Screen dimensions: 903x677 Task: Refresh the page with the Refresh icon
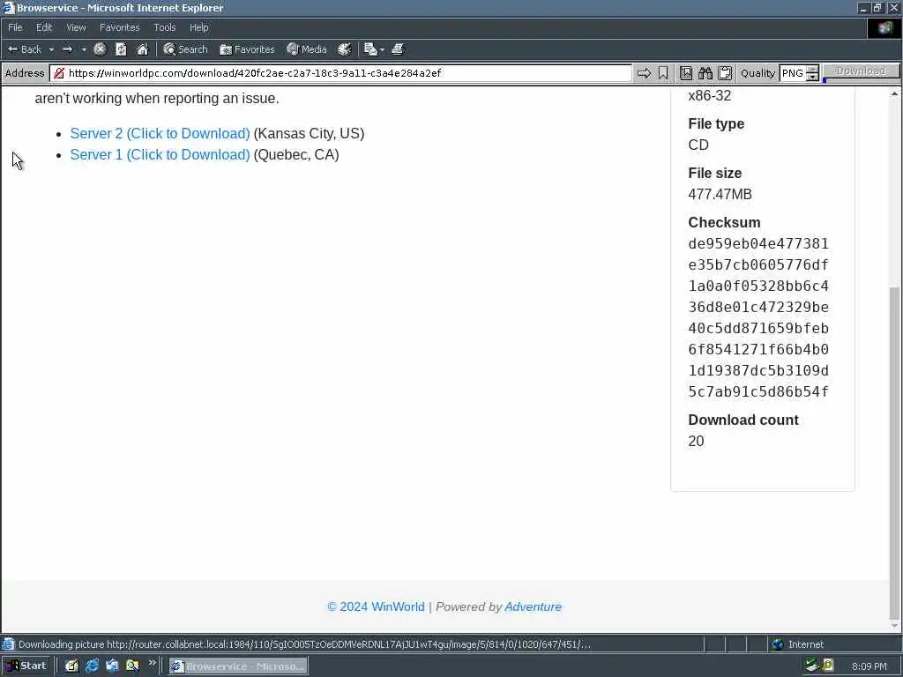tap(121, 49)
